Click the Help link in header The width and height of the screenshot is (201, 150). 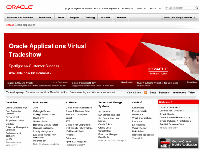pos(96,9)
